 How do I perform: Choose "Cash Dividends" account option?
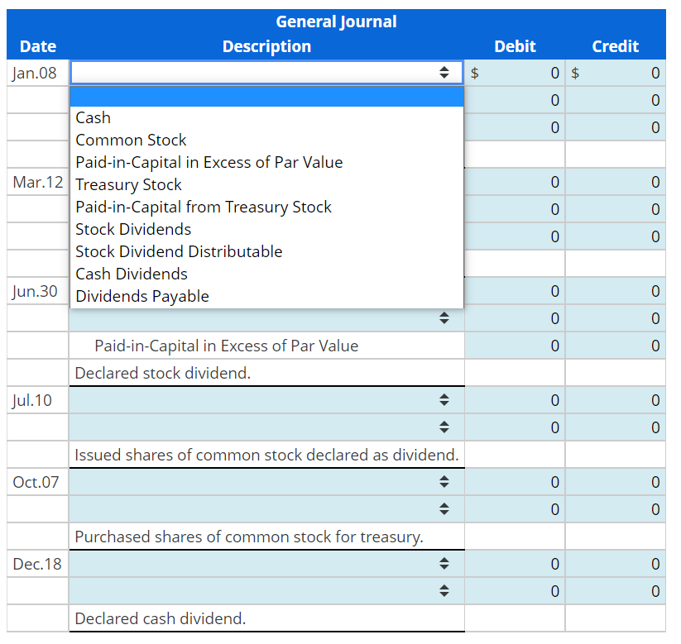point(132,274)
